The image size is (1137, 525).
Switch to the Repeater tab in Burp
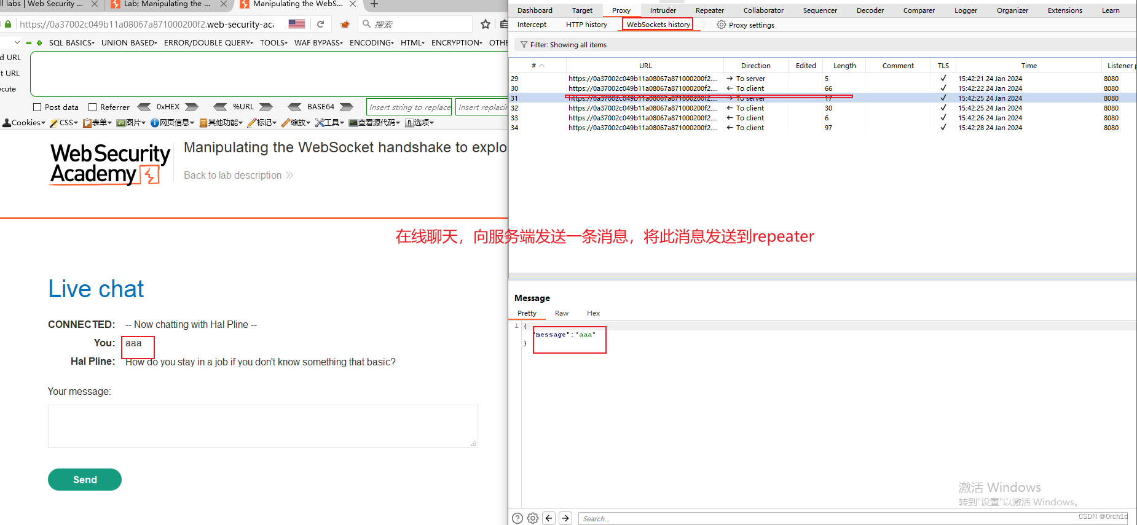710,10
